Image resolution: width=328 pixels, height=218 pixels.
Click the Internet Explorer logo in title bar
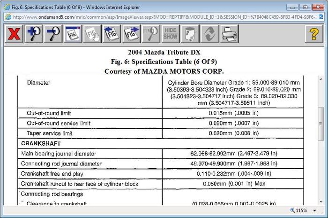(x=7, y=7)
